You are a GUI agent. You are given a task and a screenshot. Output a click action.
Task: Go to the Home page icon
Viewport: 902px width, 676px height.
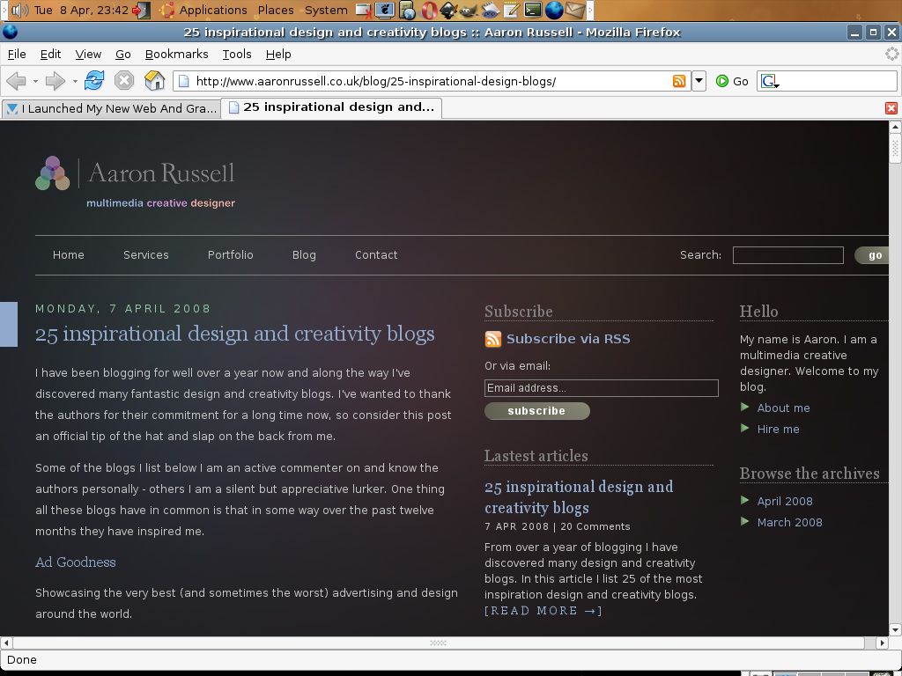pyautogui.click(x=154, y=80)
